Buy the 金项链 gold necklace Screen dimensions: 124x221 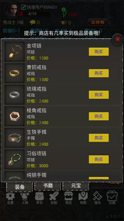[99, 52]
